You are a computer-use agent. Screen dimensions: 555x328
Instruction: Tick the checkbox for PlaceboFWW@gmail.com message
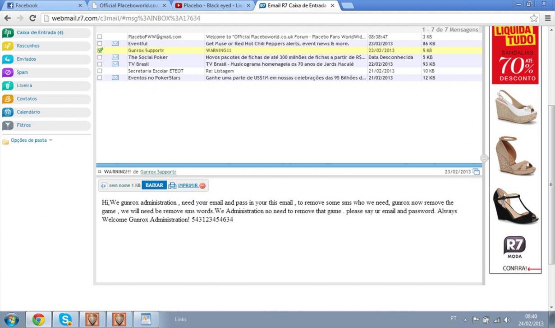[100, 37]
